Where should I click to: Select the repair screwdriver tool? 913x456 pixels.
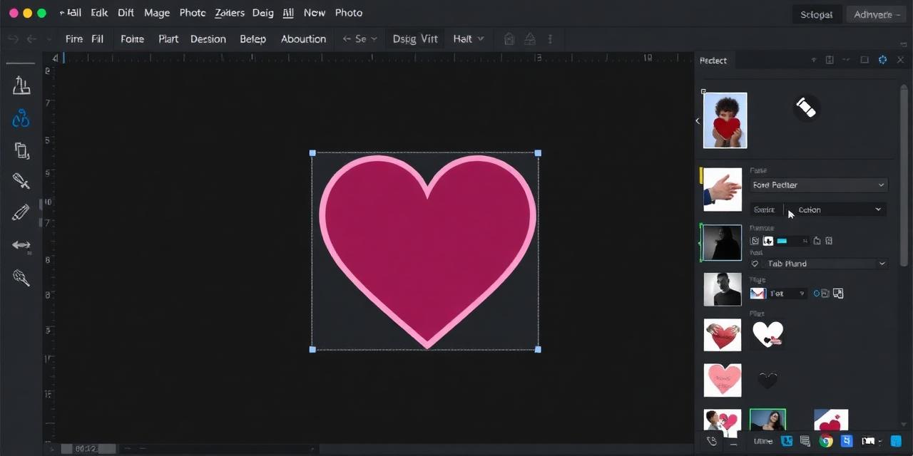(21, 180)
